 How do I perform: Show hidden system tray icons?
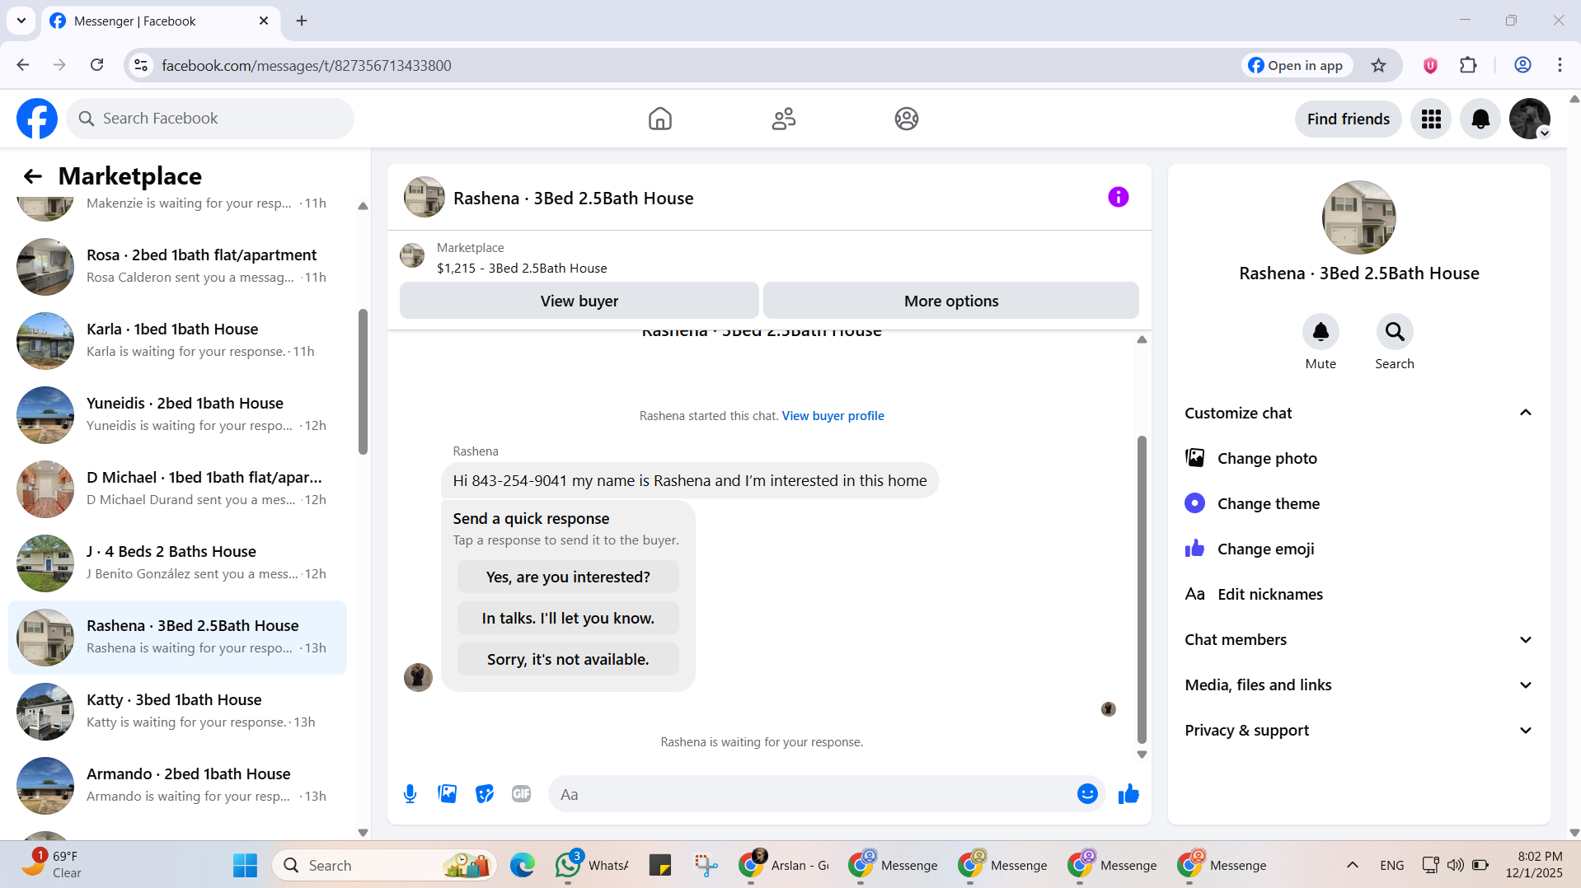pos(1352,865)
